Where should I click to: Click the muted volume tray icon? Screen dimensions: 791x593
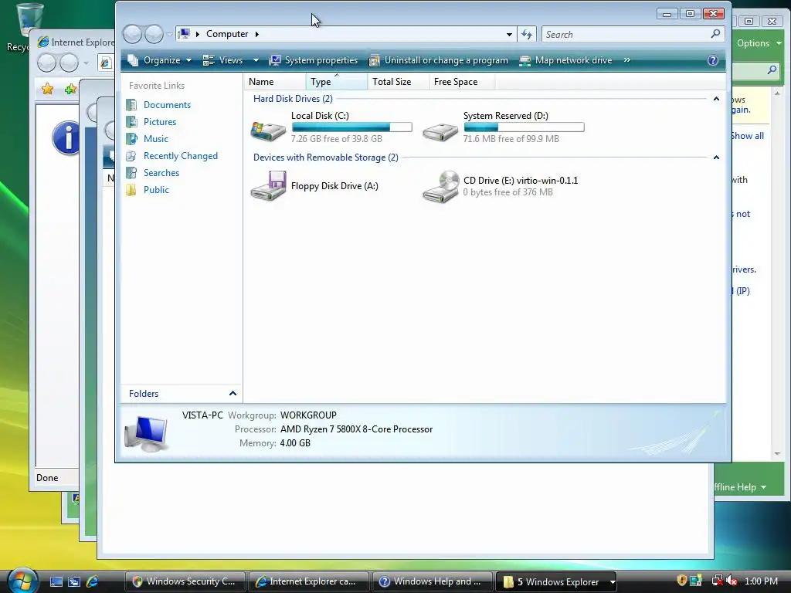[732, 581]
